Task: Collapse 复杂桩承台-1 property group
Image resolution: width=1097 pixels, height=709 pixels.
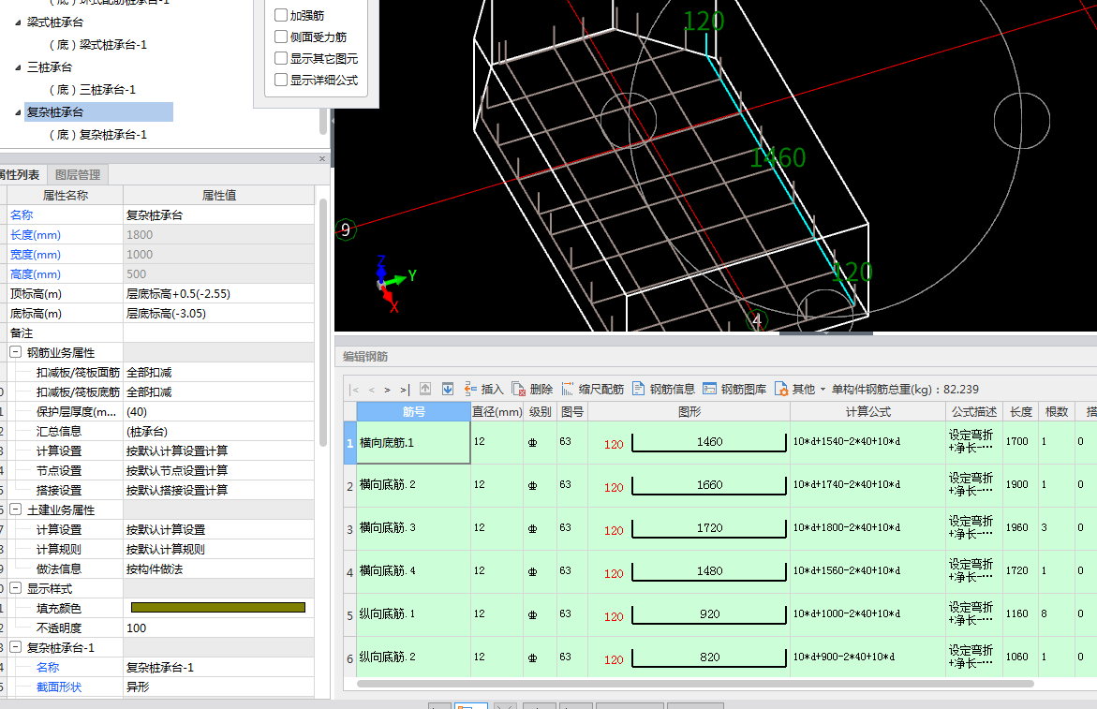Action: [15, 647]
